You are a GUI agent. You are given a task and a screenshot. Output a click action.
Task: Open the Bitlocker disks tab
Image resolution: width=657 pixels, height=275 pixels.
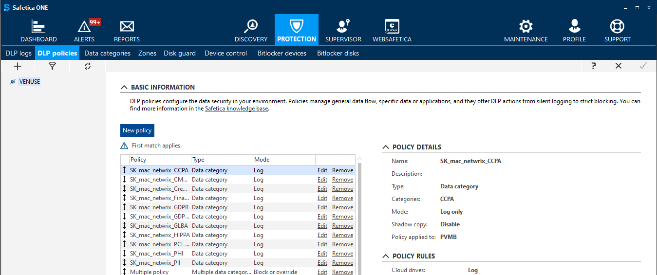click(x=338, y=53)
